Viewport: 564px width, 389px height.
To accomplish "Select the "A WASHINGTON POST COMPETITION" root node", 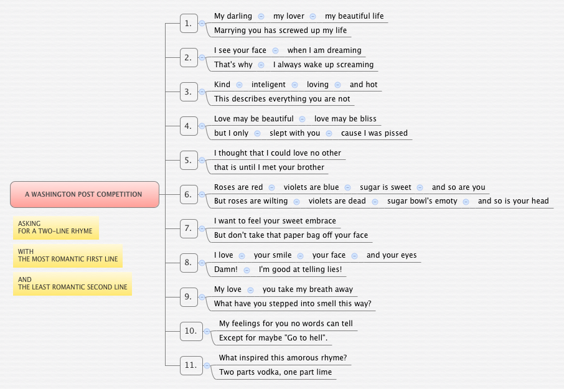I will click(x=85, y=194).
